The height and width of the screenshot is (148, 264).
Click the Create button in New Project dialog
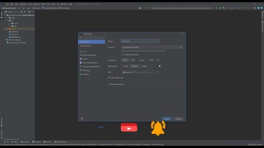(x=167, y=119)
